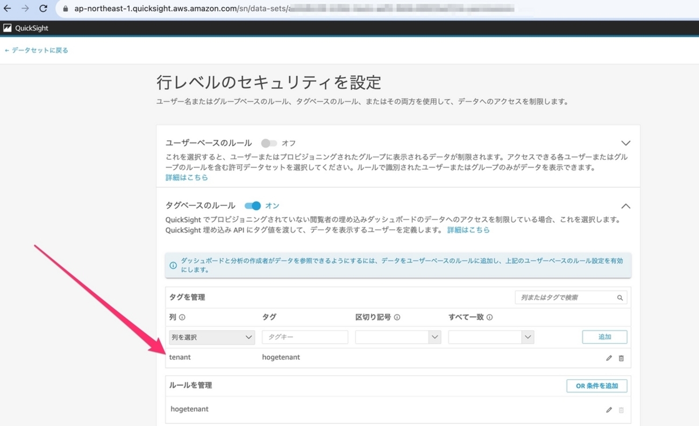Click the info icon next to 列
The width and height of the screenshot is (699, 426).
click(x=182, y=317)
